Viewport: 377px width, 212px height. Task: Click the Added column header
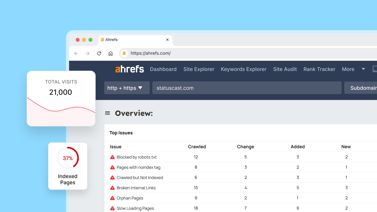298,147
